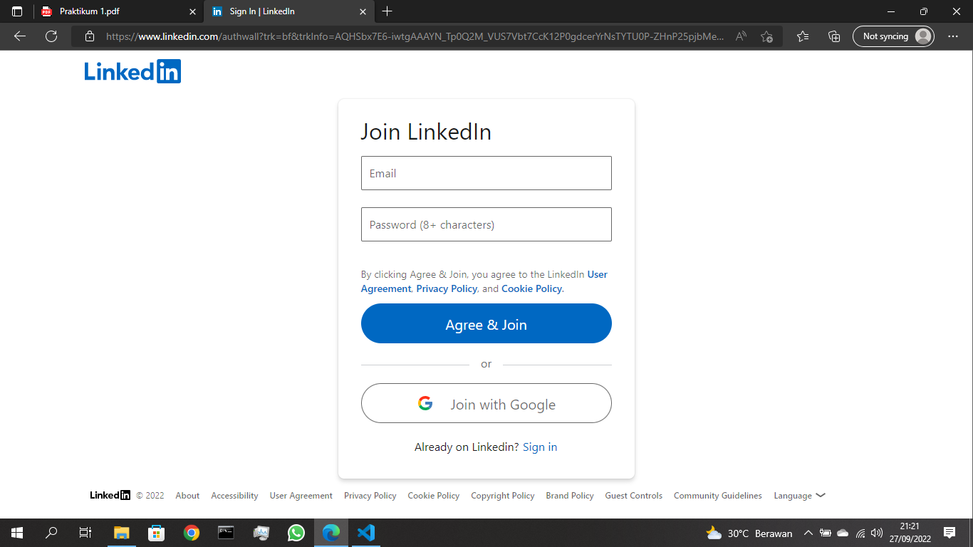Click Join with Google button
This screenshot has height=547, width=973.
486,404
